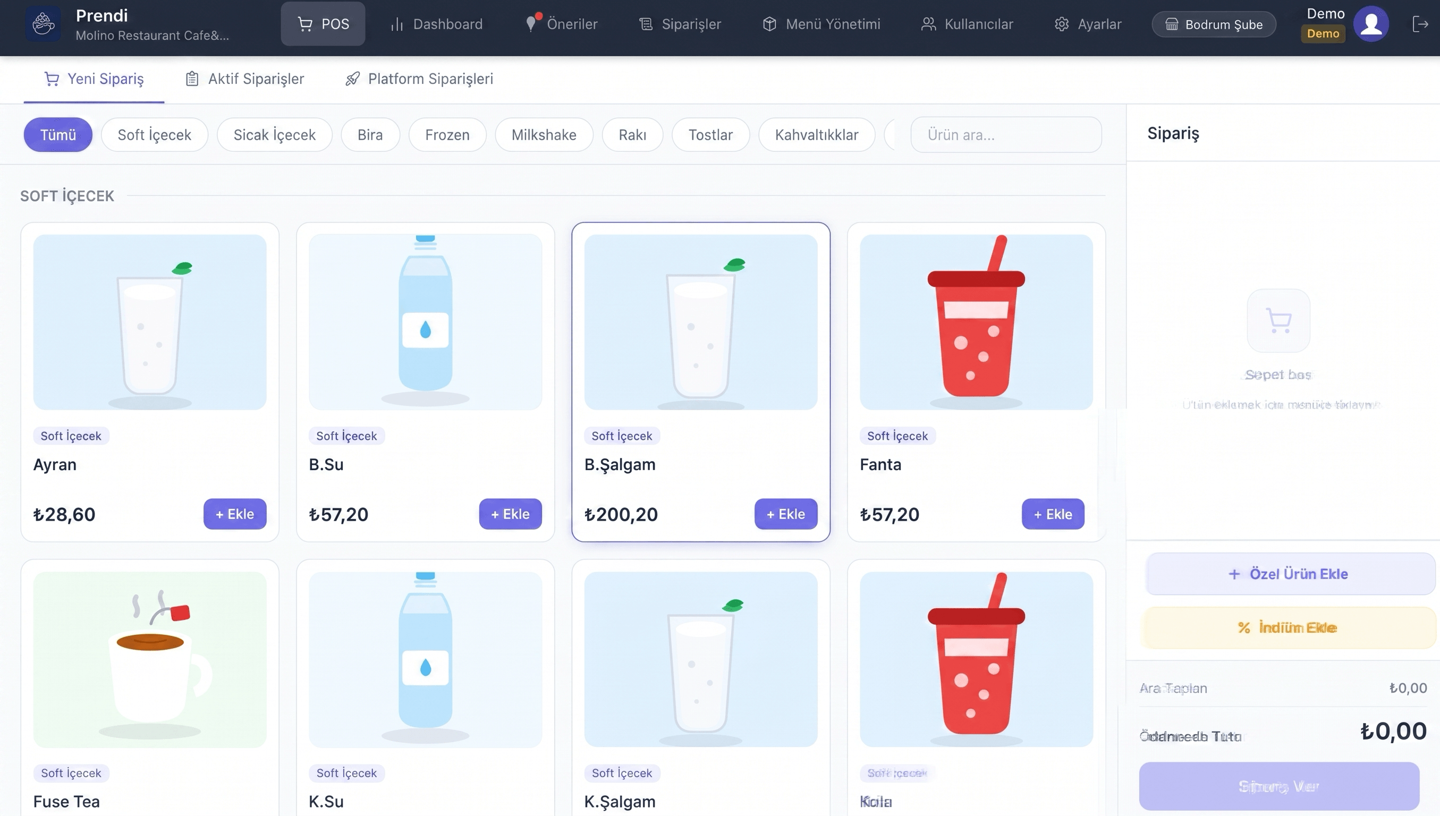Filter products by Soft İçecek chip

(154, 135)
